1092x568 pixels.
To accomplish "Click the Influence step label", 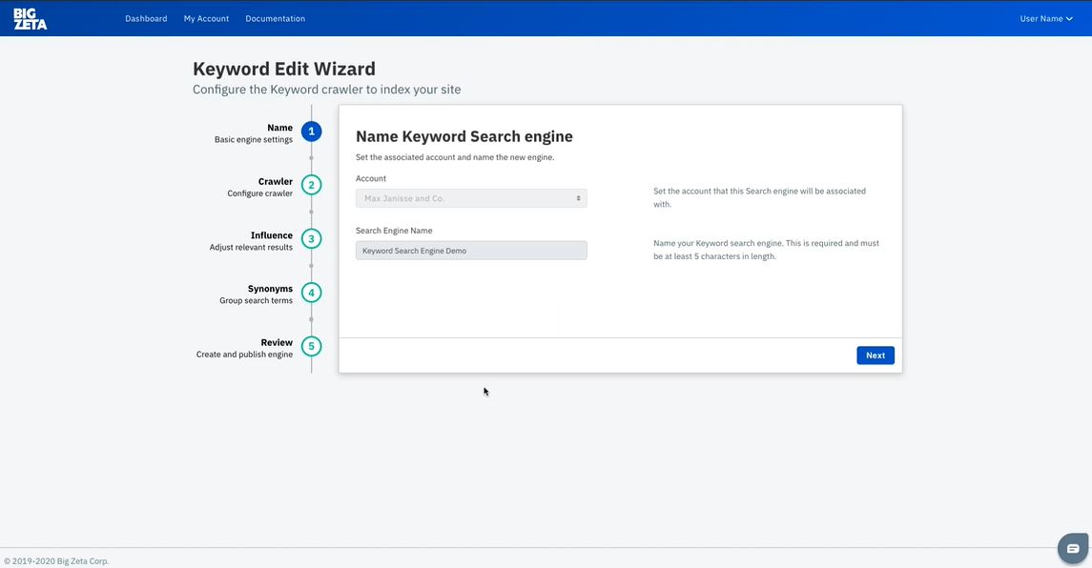I will 271,235.
